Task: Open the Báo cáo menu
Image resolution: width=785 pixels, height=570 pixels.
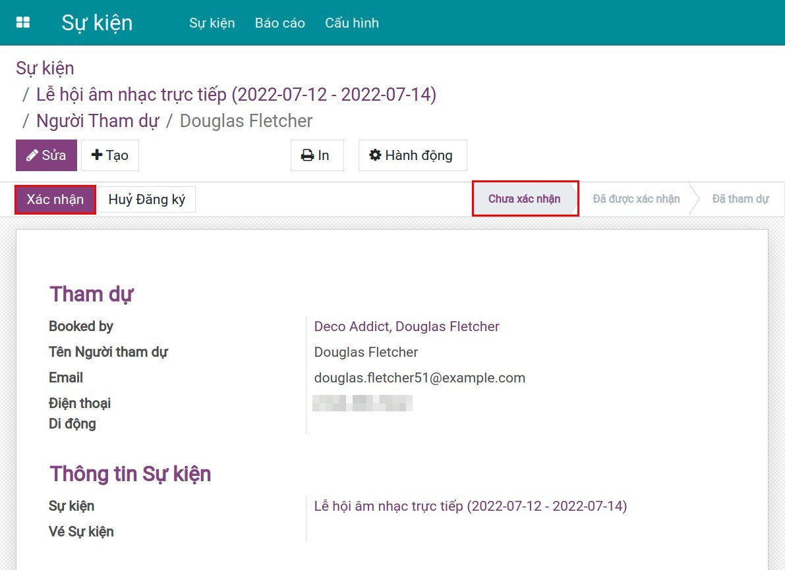Action: pos(279,23)
